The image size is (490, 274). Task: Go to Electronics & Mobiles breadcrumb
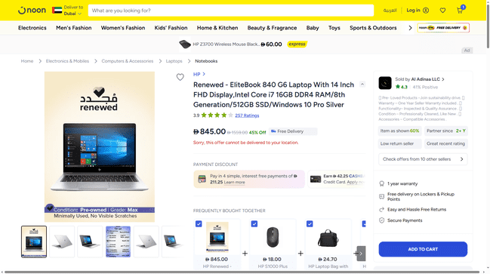(67, 61)
